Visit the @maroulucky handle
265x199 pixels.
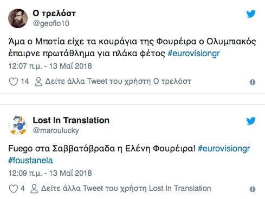point(56,130)
